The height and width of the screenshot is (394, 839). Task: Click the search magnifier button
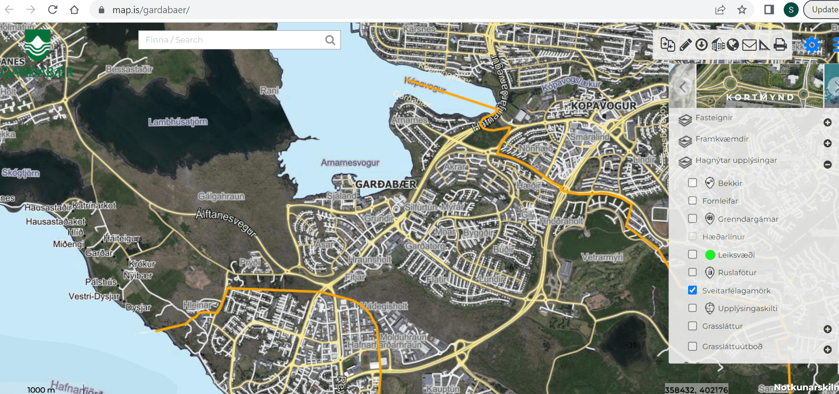click(330, 40)
